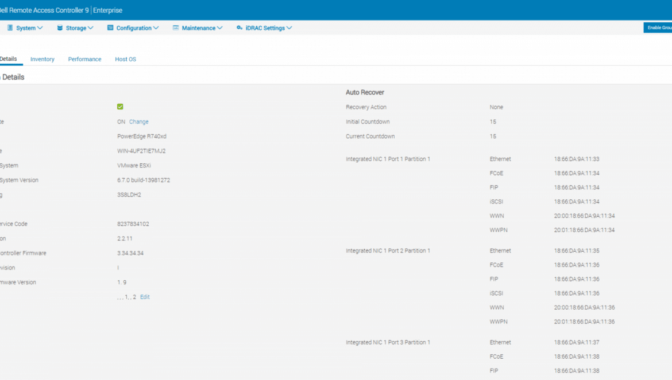
Task: Select the service tag 3S8LDH2
Action: tap(129, 194)
